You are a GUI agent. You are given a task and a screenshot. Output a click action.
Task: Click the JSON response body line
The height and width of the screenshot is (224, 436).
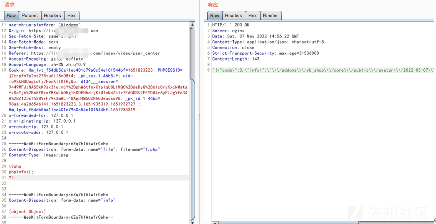pos(323,70)
